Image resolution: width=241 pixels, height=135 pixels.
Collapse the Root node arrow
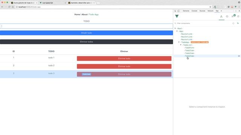point(175,28)
